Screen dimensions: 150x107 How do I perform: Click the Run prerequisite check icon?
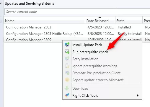click(x=67, y=52)
